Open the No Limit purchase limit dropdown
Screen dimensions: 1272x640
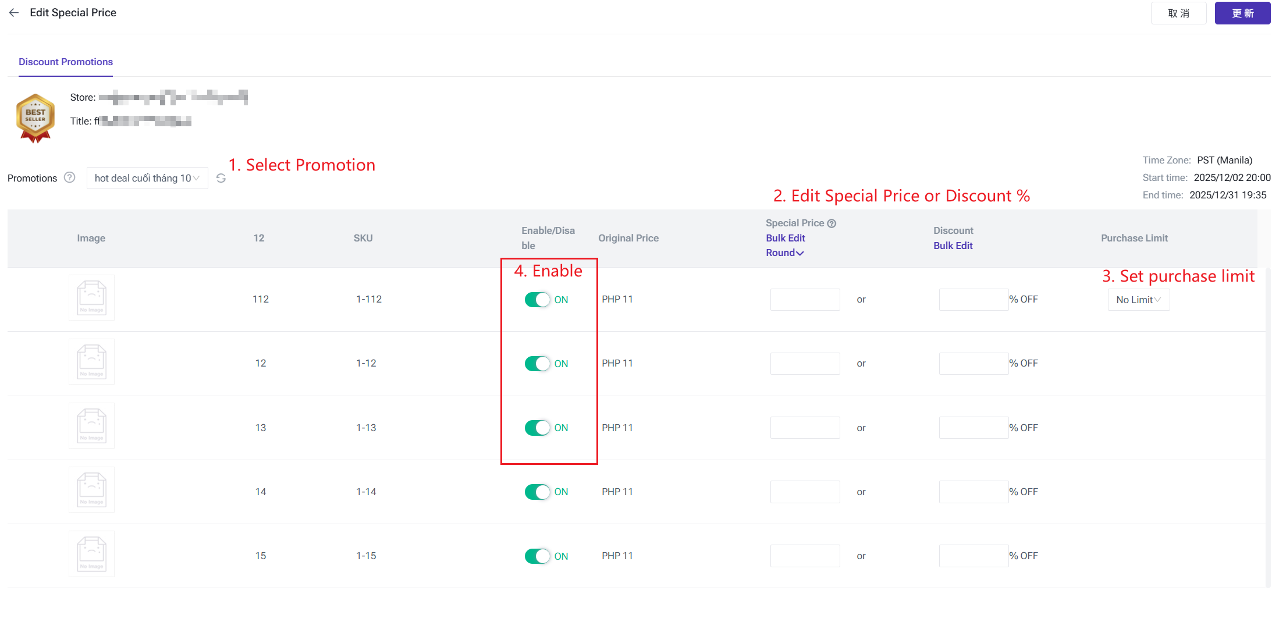click(1138, 300)
